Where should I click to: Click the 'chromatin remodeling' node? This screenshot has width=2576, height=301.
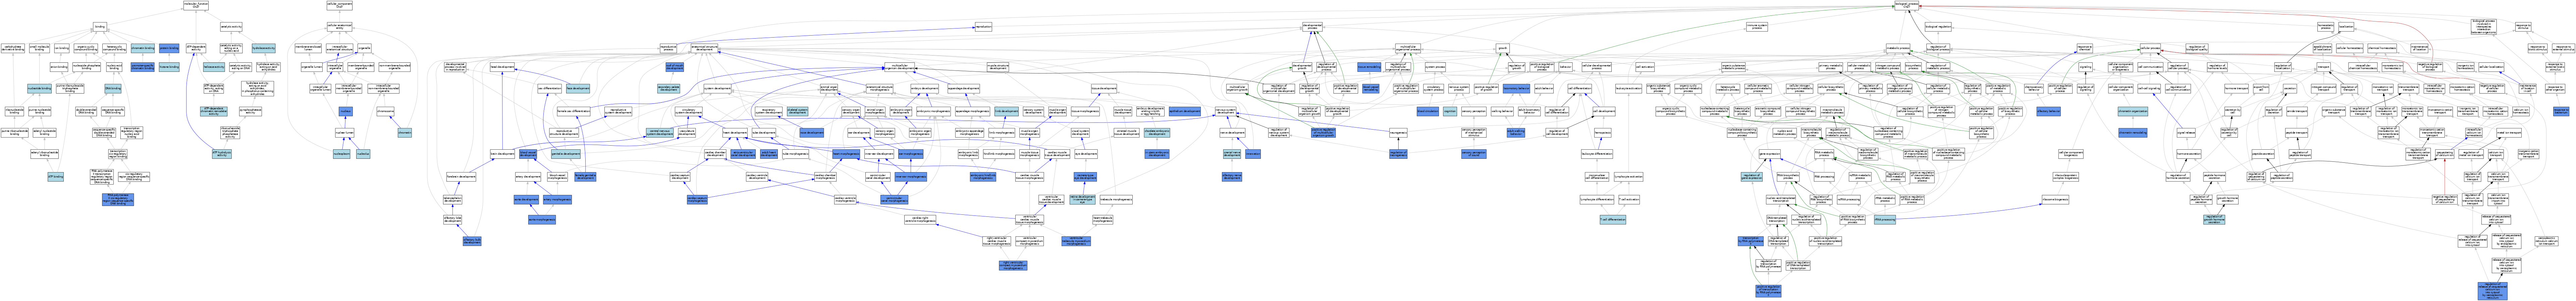coord(2133,133)
